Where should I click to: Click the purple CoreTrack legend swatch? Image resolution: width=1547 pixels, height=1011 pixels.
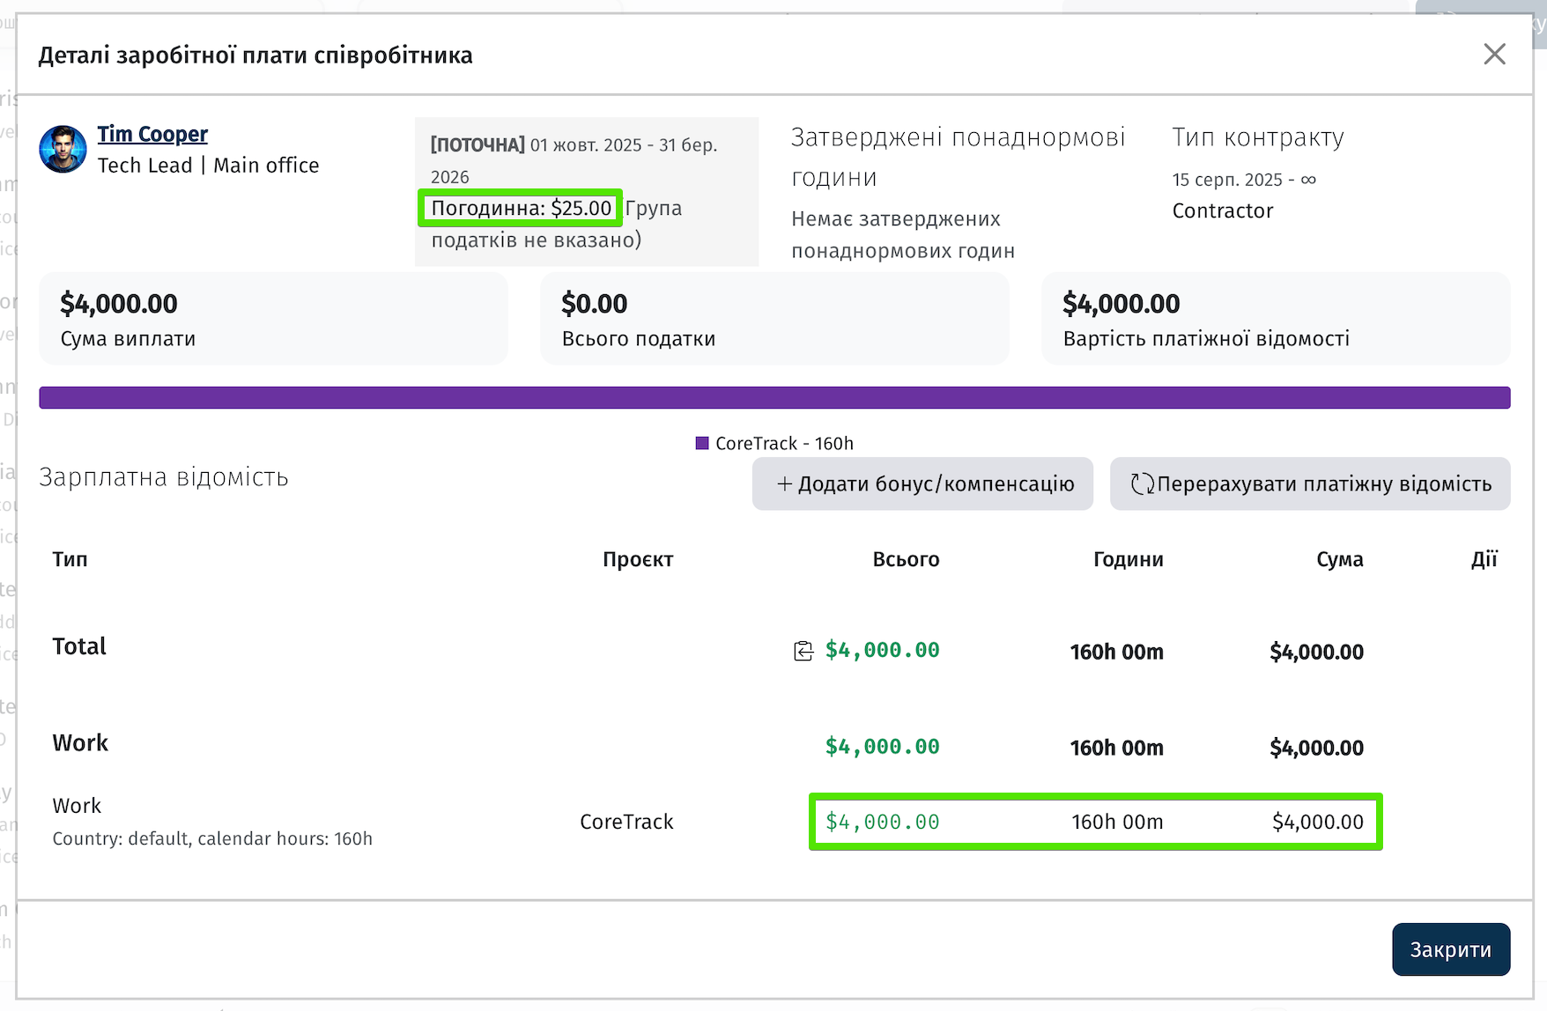(702, 443)
